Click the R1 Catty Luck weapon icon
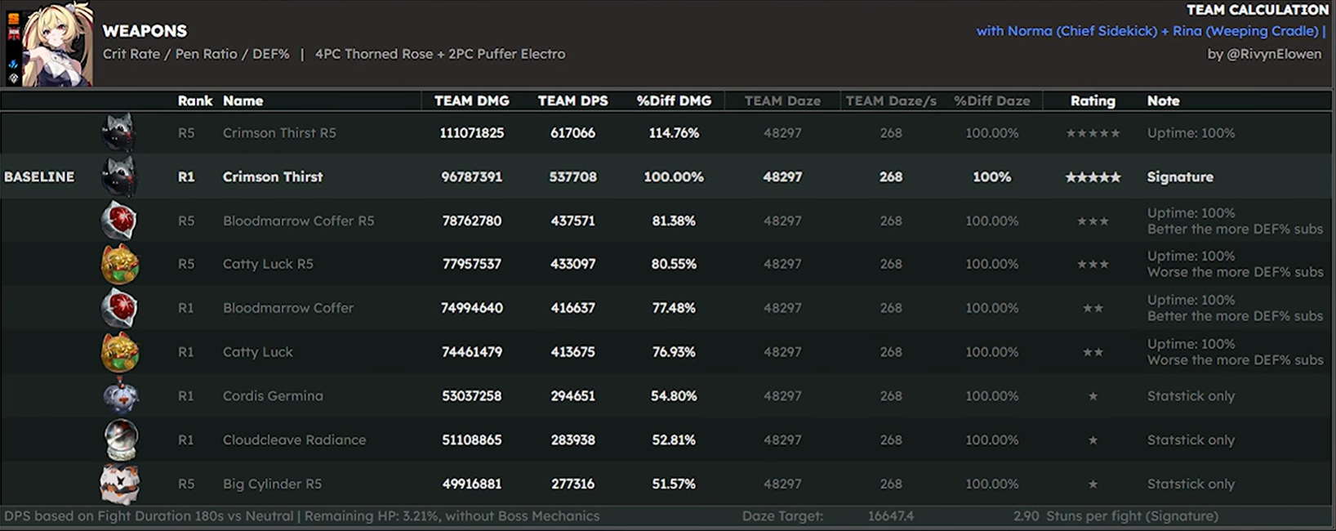Viewport: 1336px width, 531px height. (119, 352)
